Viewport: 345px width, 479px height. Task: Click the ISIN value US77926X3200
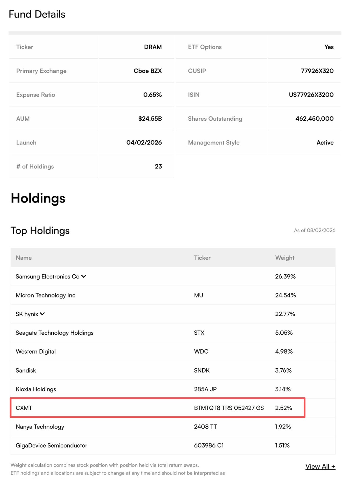click(311, 95)
